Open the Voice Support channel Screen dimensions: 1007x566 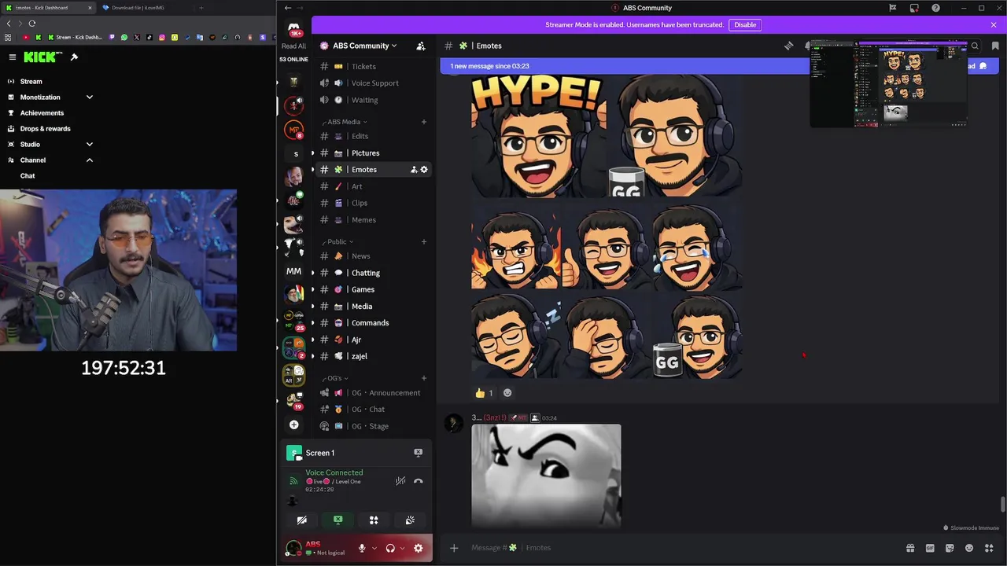pyautogui.click(x=373, y=83)
